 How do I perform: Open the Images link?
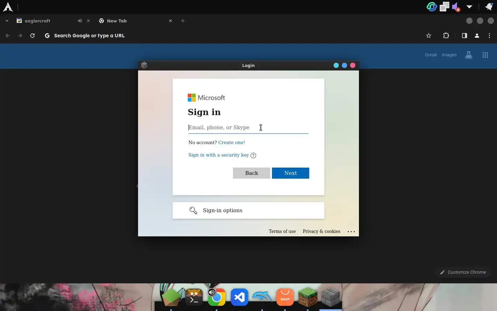pos(449,55)
